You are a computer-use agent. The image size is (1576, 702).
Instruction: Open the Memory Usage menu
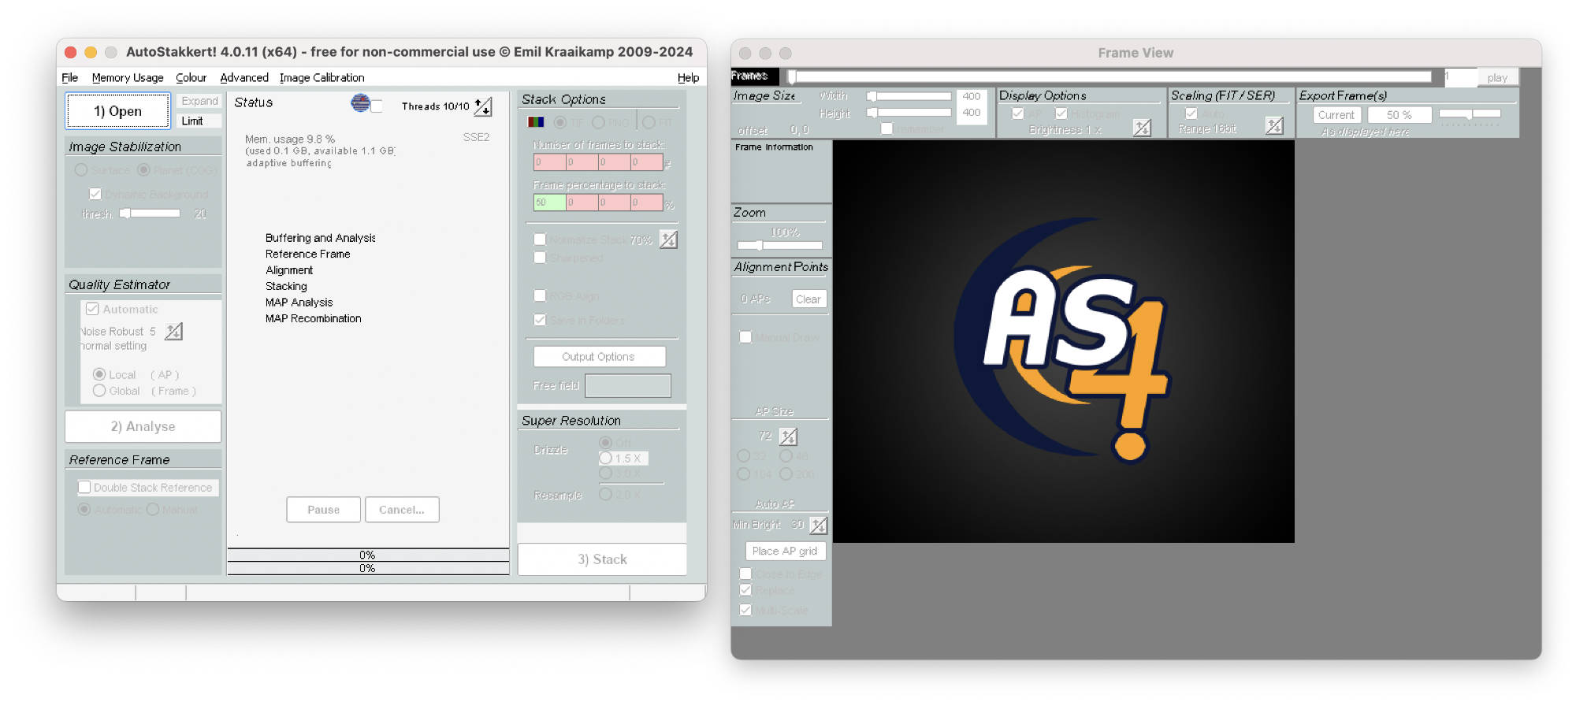click(x=128, y=77)
